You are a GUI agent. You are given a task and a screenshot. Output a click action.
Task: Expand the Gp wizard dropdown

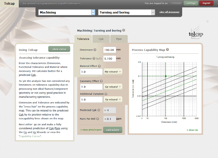(x=113, y=87)
